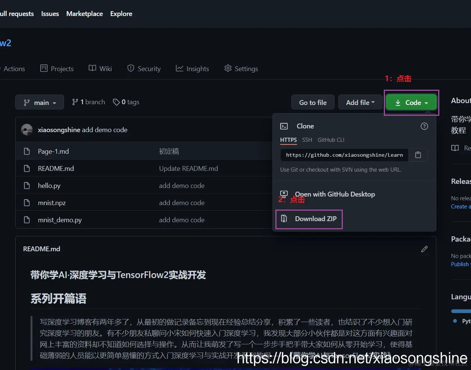Click the Go to file button
The height and width of the screenshot is (370, 471).
tap(313, 102)
